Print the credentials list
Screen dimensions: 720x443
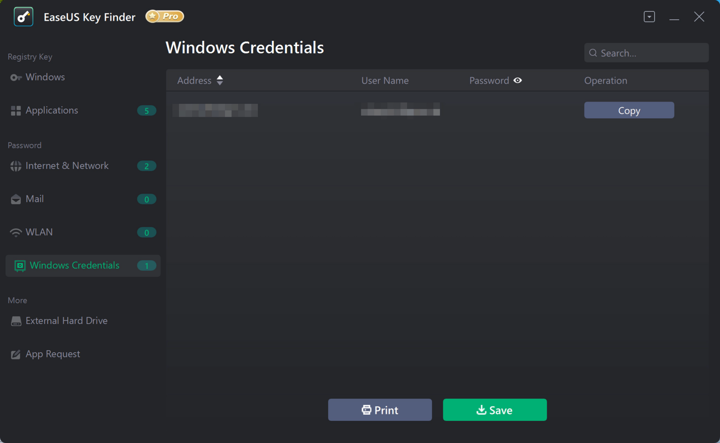click(380, 410)
